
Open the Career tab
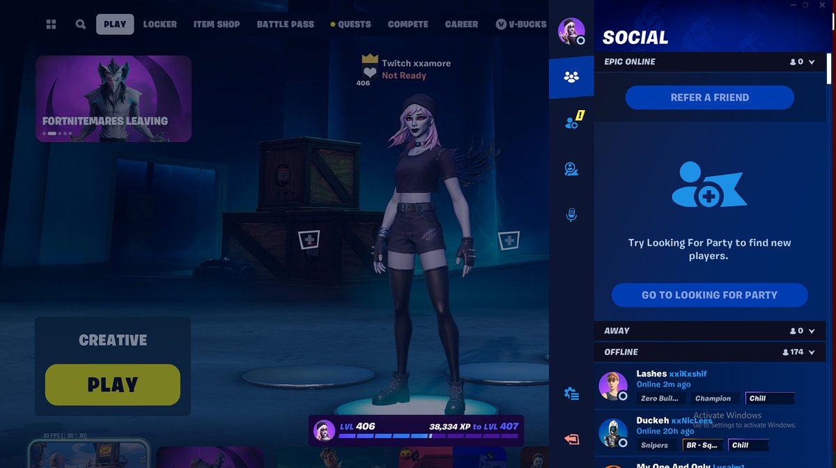point(462,24)
